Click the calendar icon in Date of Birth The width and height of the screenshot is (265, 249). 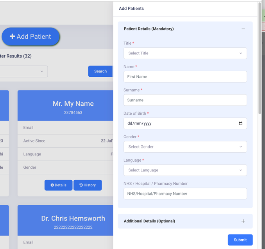(240, 123)
